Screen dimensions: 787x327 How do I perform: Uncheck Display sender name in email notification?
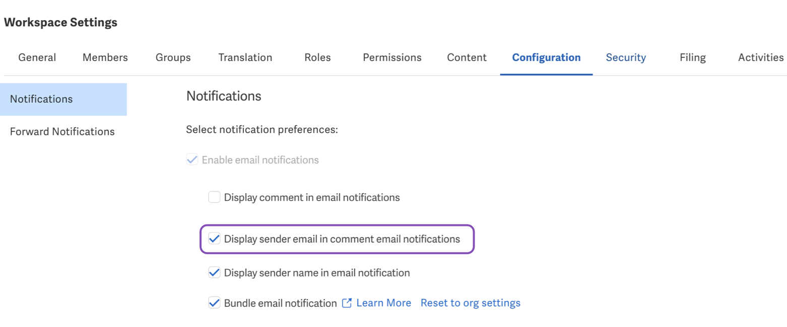(214, 273)
